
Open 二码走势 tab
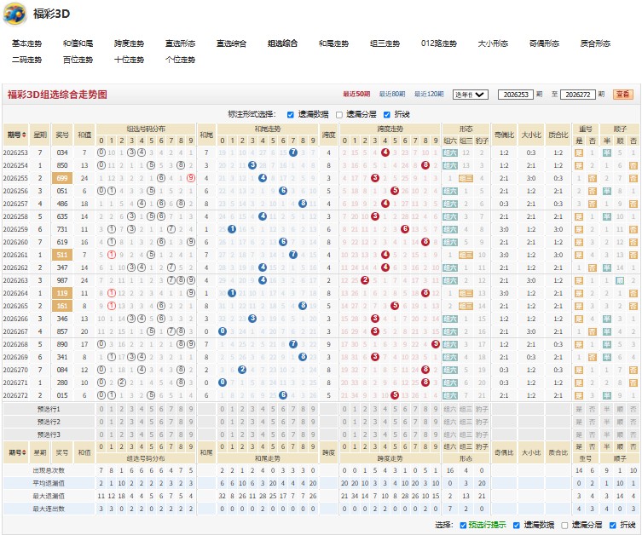(x=26, y=60)
